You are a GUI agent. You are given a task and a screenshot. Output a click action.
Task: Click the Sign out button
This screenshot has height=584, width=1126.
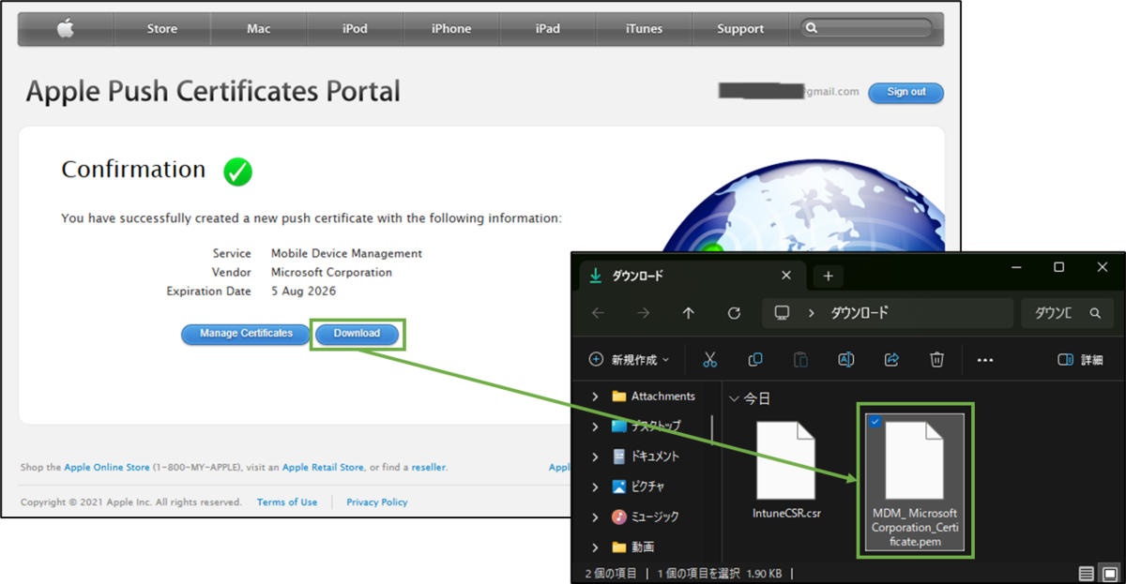point(905,93)
